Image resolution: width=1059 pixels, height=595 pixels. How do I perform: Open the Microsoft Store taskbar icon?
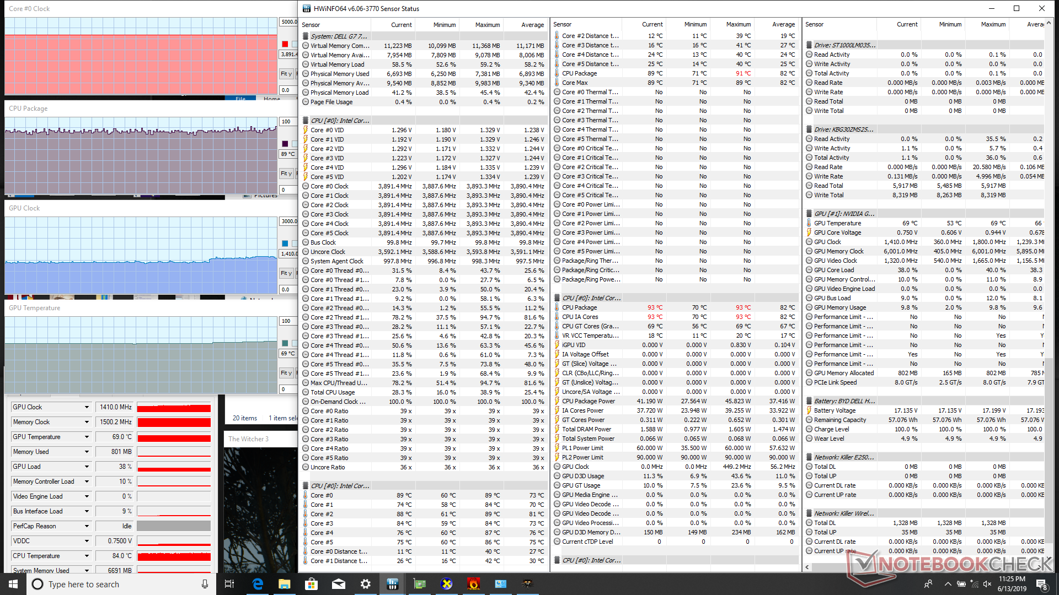tap(312, 584)
